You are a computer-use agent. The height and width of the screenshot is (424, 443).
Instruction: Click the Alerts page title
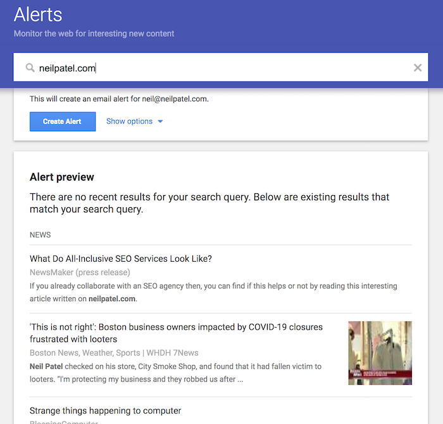(x=38, y=15)
